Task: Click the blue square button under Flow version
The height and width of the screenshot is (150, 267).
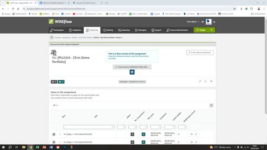Action: coord(132,72)
